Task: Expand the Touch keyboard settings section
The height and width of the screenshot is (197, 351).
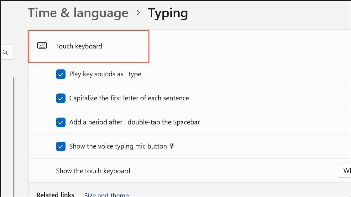Action: click(x=88, y=46)
